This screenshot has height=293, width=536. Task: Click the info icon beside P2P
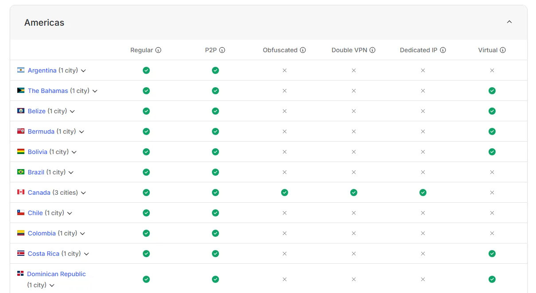pos(222,50)
